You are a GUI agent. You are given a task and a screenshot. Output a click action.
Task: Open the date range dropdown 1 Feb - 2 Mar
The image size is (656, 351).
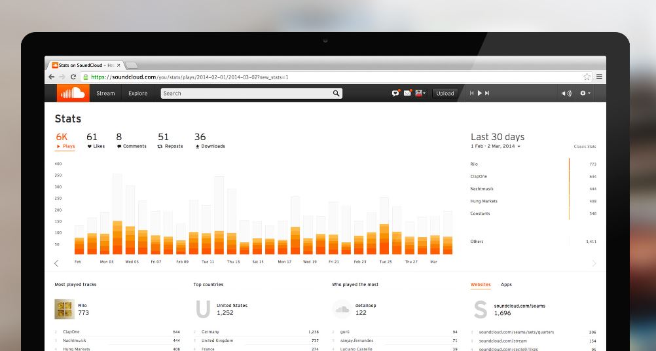click(496, 147)
